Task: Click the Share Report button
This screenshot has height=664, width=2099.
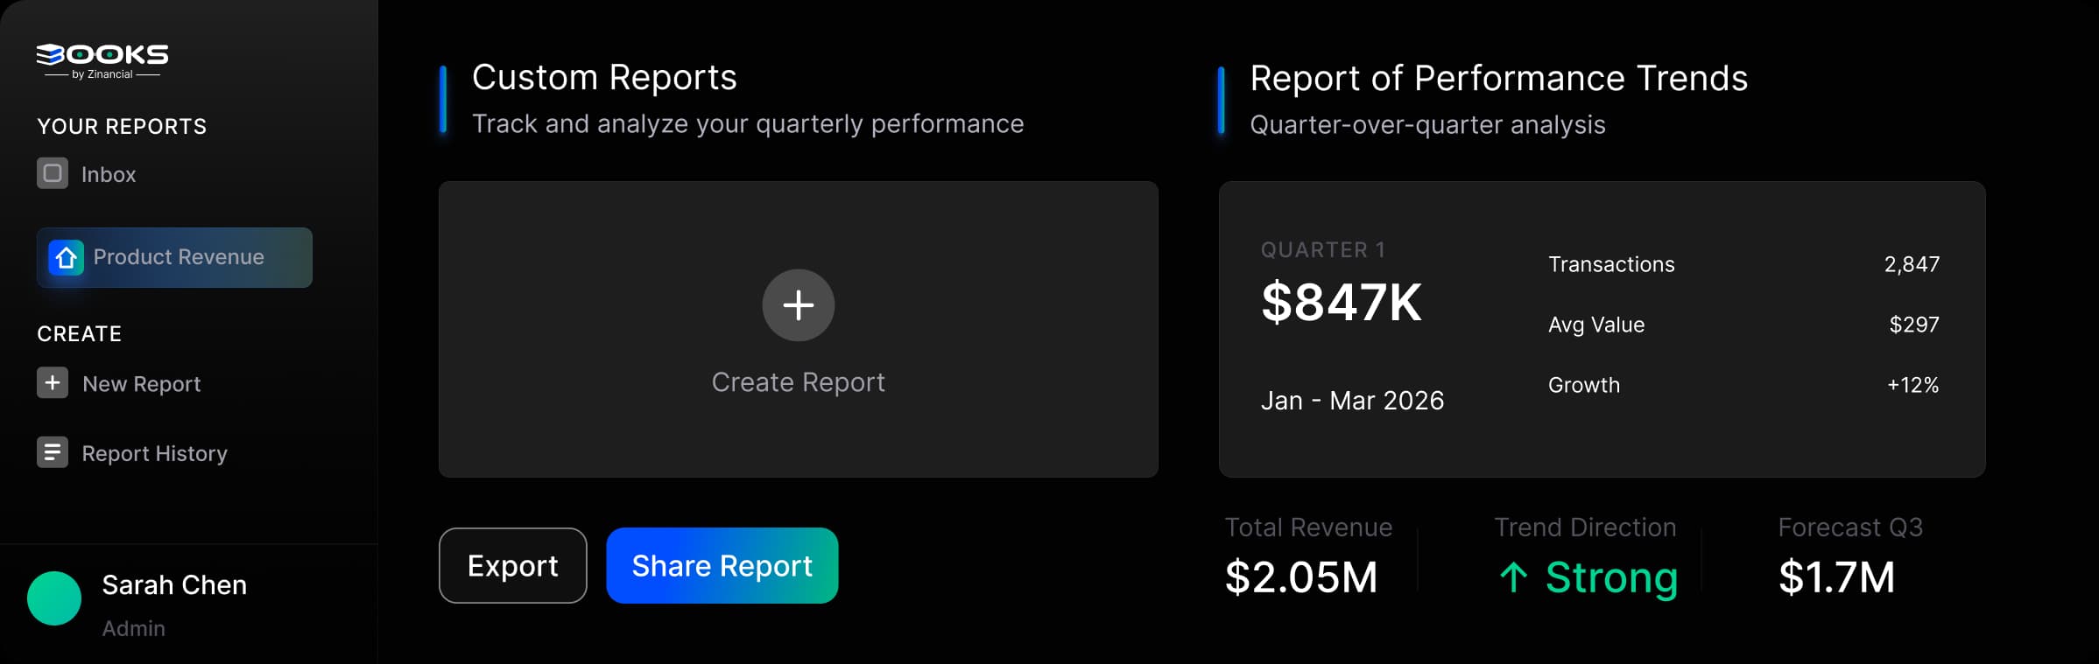Action: point(722,565)
